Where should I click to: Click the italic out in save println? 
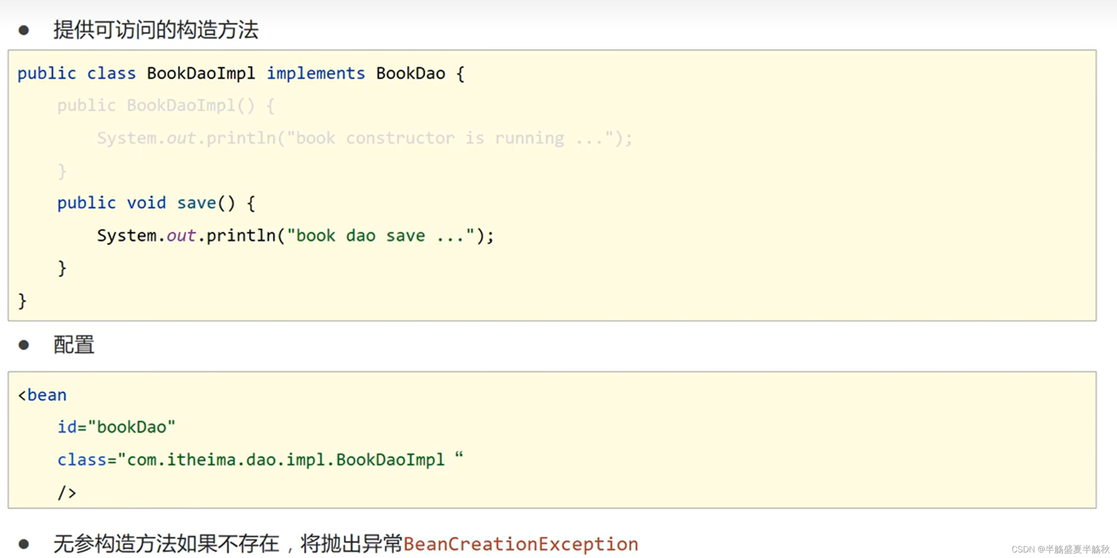(181, 236)
